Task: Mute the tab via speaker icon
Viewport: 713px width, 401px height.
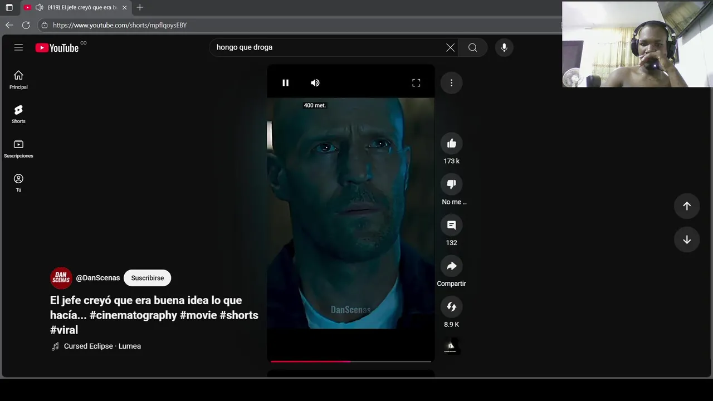Action: 39,7
